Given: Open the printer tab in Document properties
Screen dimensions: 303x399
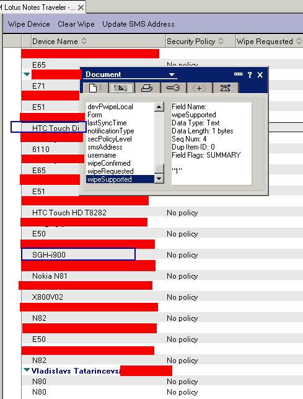Looking at the screenshot, I should 147,88.
